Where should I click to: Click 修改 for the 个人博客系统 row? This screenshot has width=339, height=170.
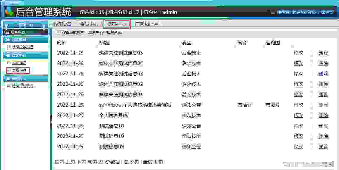point(298,116)
